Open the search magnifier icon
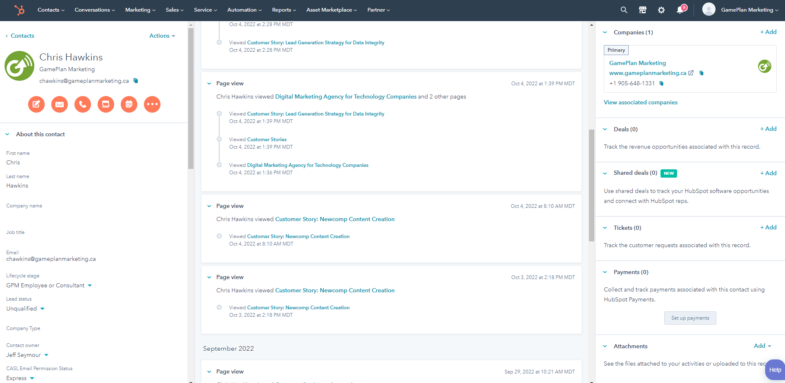 pyautogui.click(x=624, y=10)
